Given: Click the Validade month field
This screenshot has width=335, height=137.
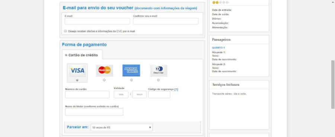Looking at the screenshot, I should point(121,94).
